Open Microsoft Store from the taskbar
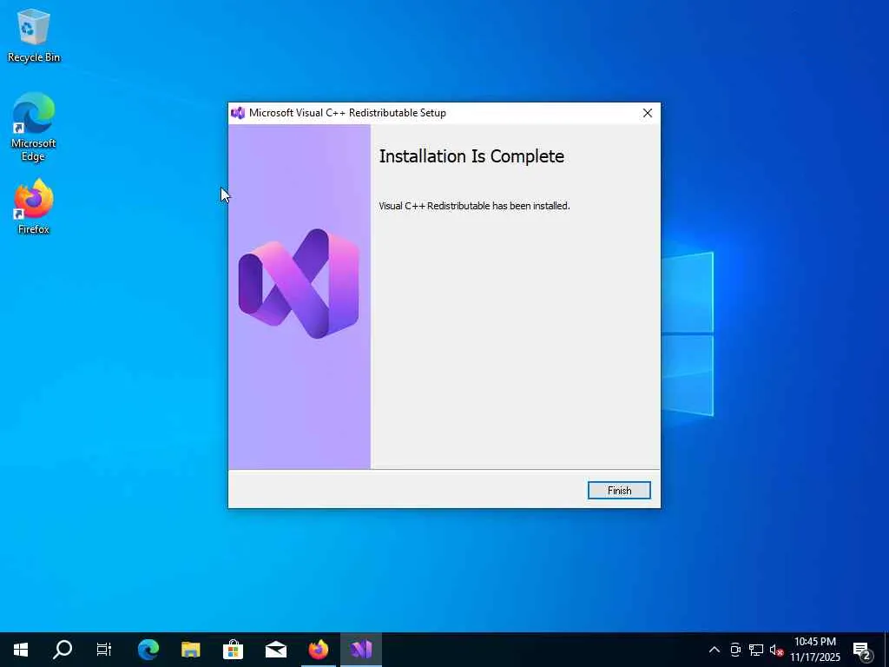Viewport: 889px width, 667px height. [233, 650]
